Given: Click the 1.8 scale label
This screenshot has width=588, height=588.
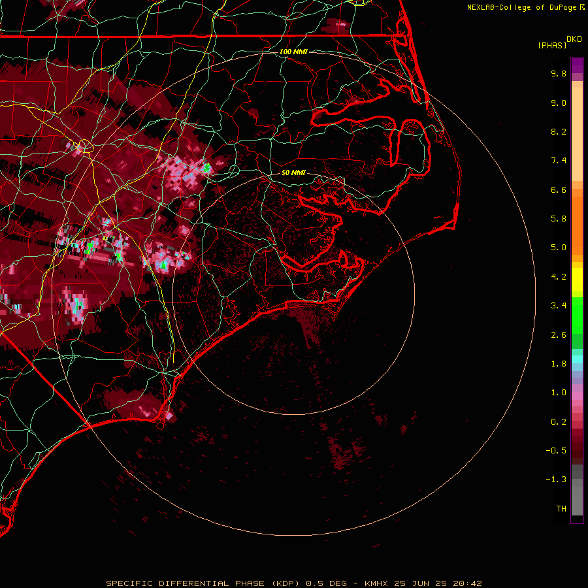Looking at the screenshot, I should [559, 364].
